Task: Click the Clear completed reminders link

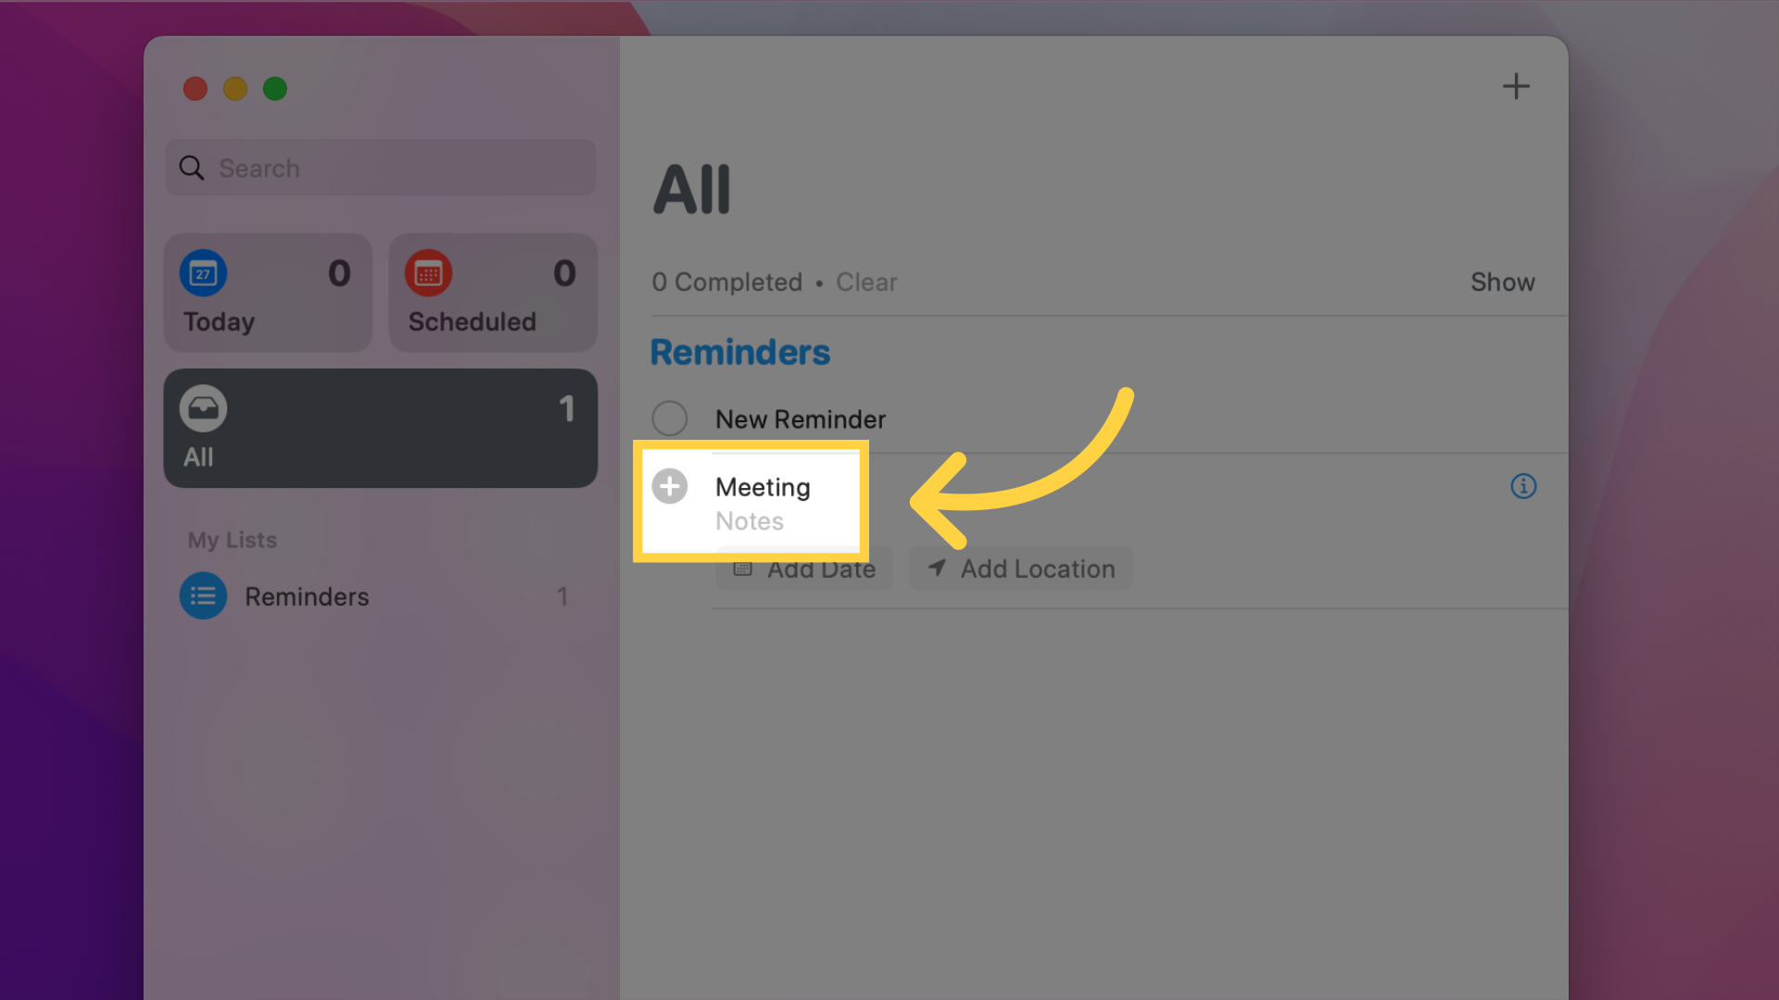Action: [865, 281]
